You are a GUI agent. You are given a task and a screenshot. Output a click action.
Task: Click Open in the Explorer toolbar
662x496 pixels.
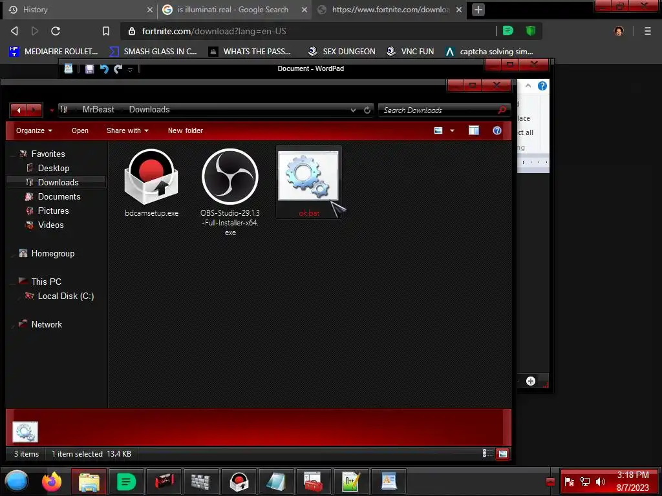pos(80,130)
